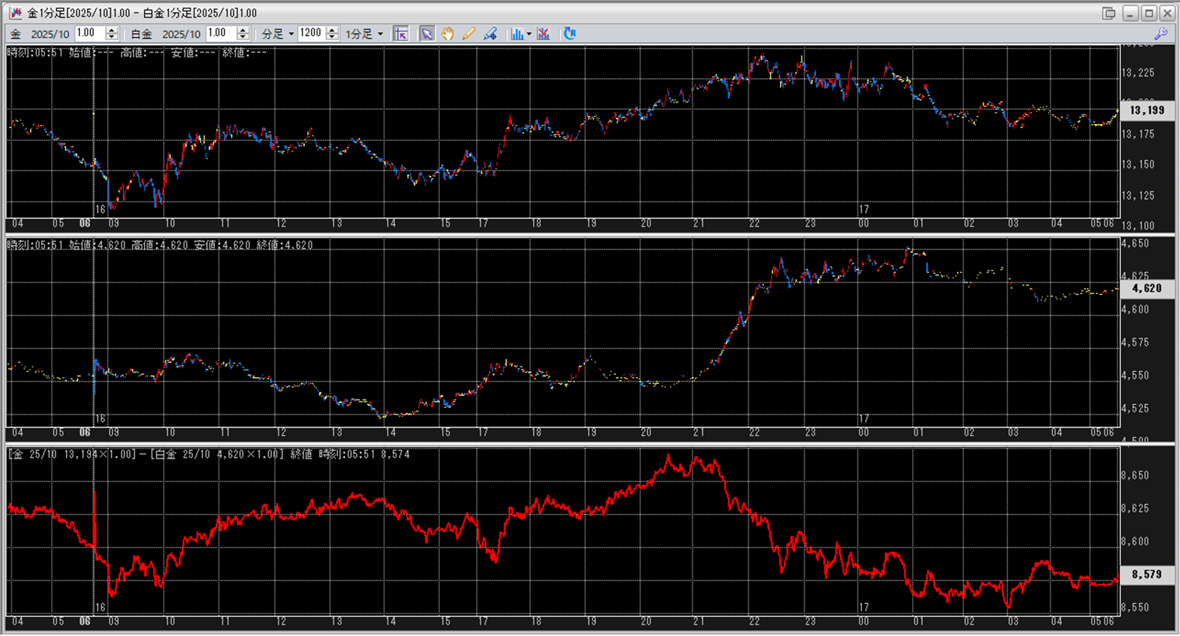Click the bar chart indicator icon

coord(516,34)
